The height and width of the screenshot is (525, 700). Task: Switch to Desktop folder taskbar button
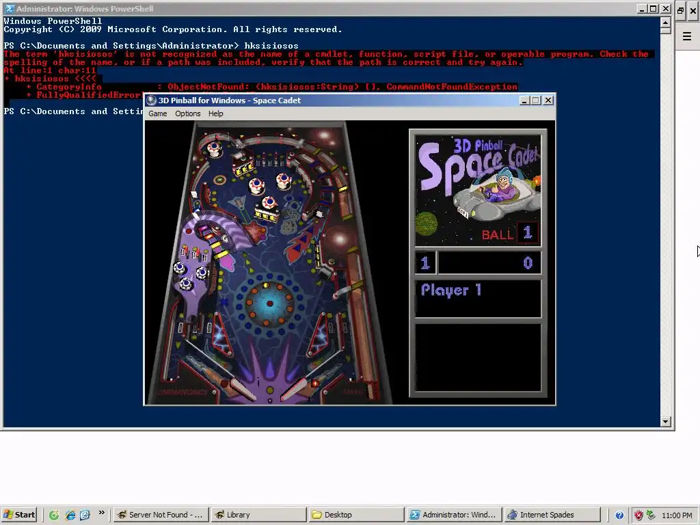click(x=355, y=515)
